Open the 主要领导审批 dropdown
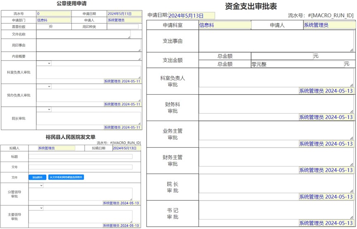This screenshot has height=229, width=357. pos(36,208)
